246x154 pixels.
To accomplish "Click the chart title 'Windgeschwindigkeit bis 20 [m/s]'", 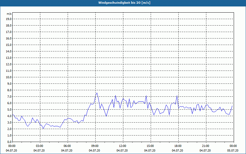I will coord(124,3).
